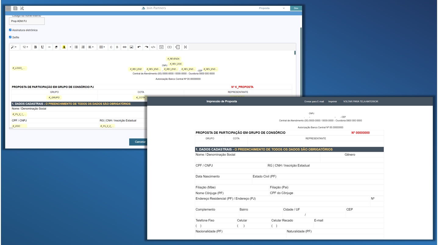
Task: Insert a picture using image icon
Action: tap(131, 47)
